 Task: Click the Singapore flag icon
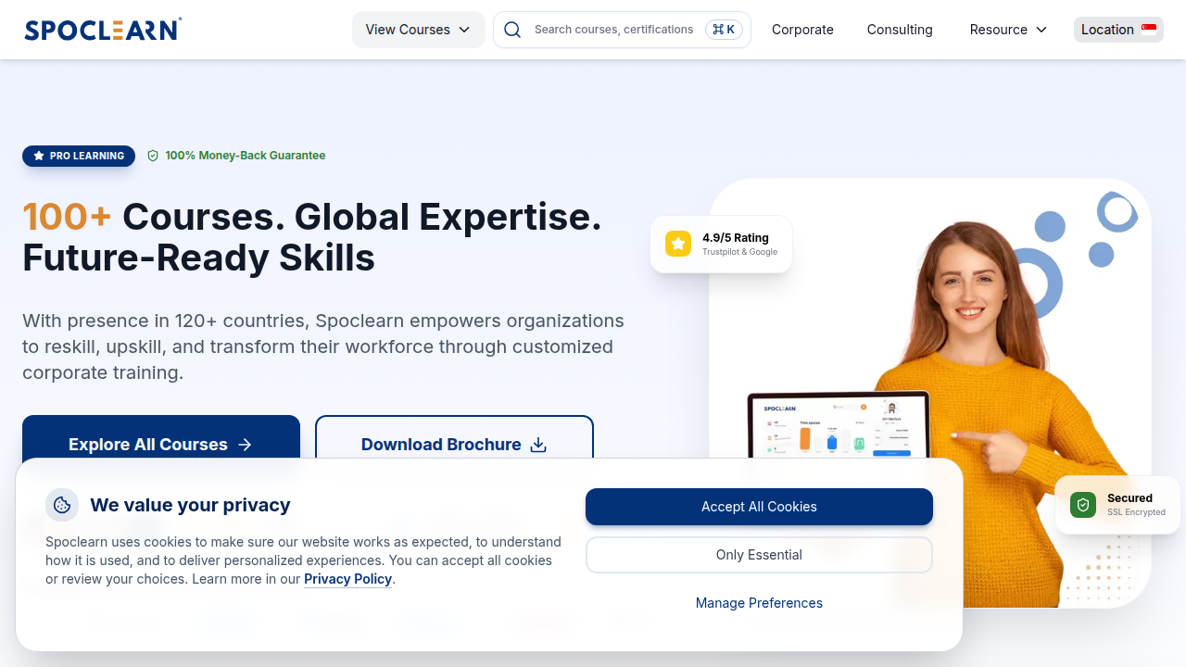point(1149,29)
